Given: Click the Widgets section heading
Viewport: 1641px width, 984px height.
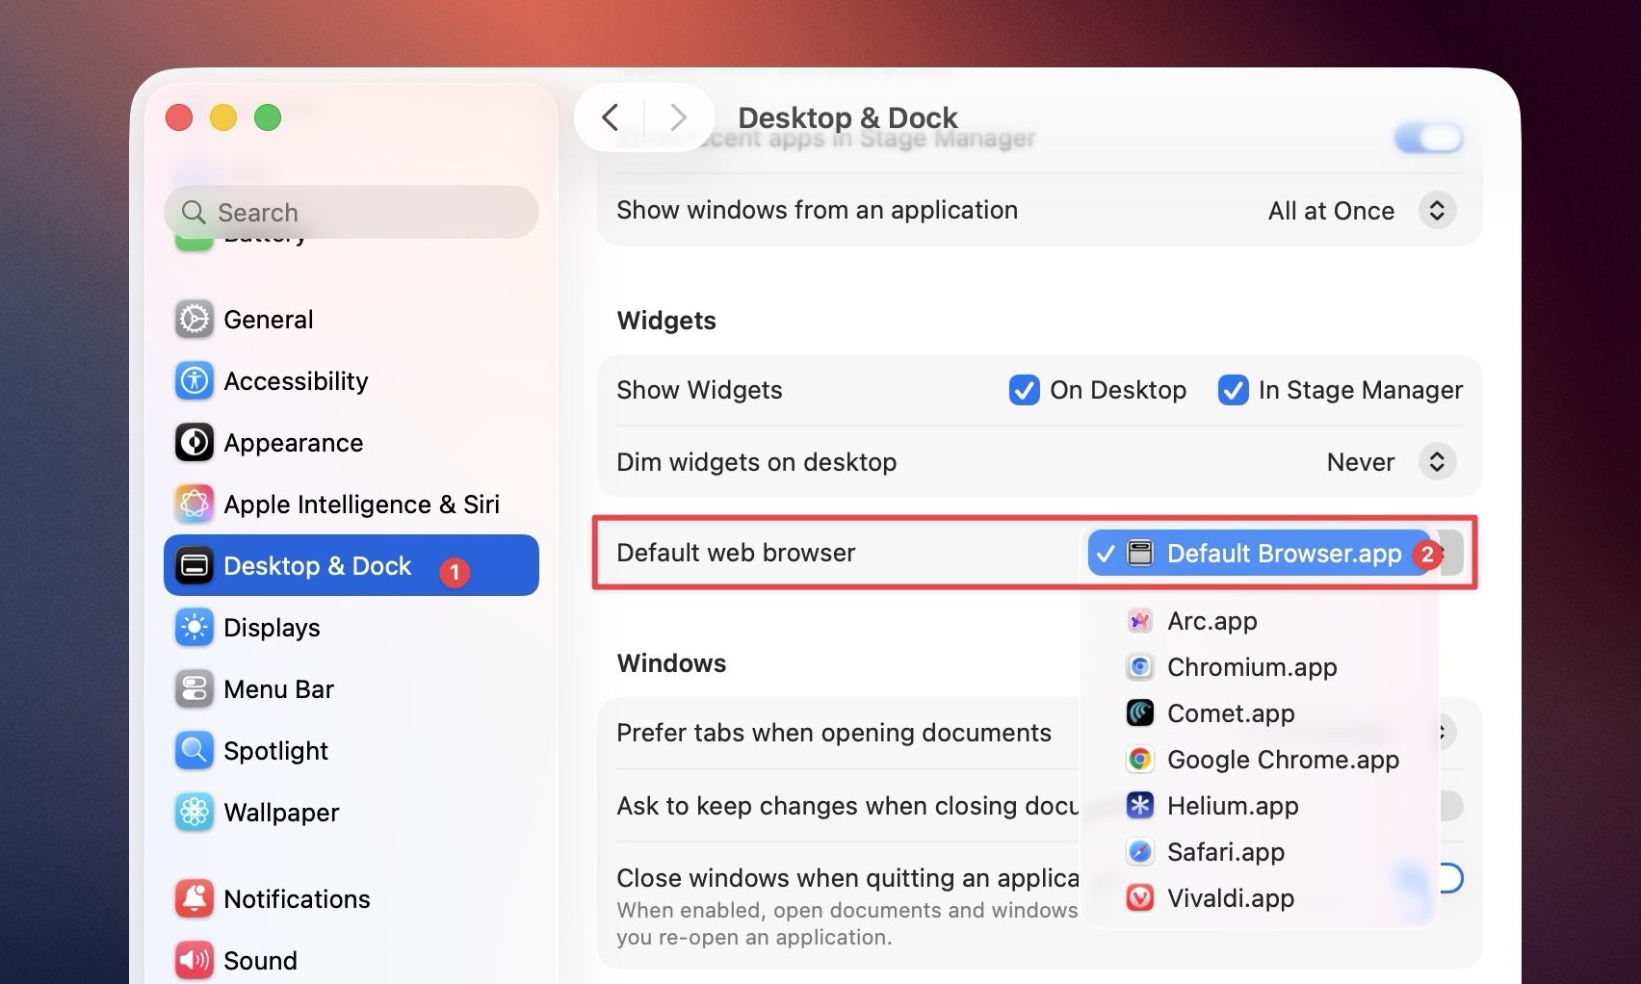Looking at the screenshot, I should coord(666,321).
